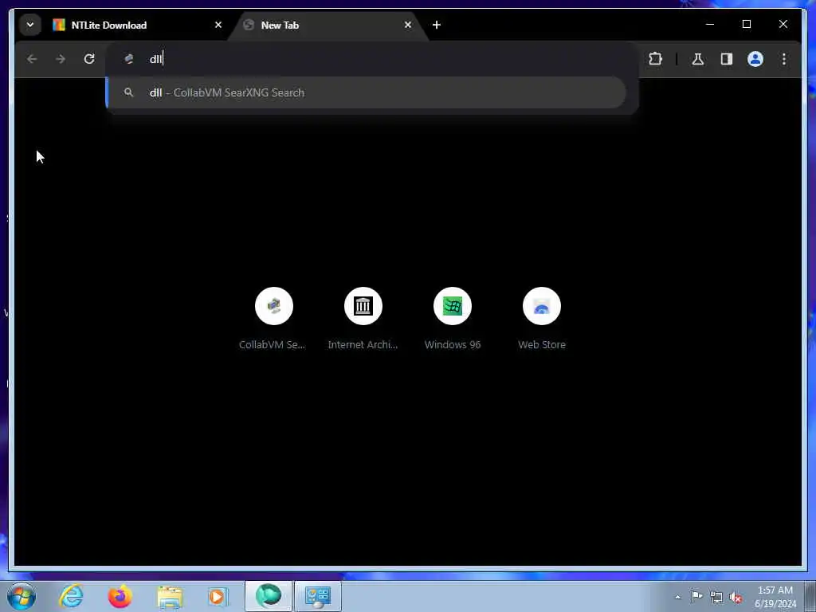Launch Firefox from taskbar

pos(120,596)
